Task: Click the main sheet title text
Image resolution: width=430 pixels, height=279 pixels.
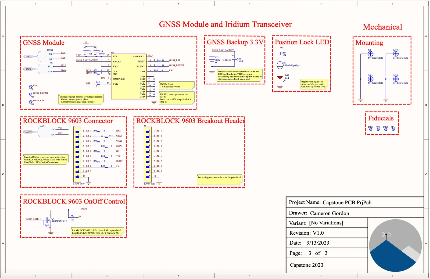Action: click(225, 24)
